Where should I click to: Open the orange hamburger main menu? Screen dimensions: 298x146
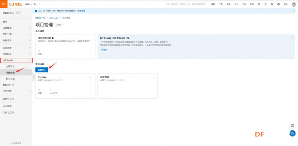pos(4,4)
